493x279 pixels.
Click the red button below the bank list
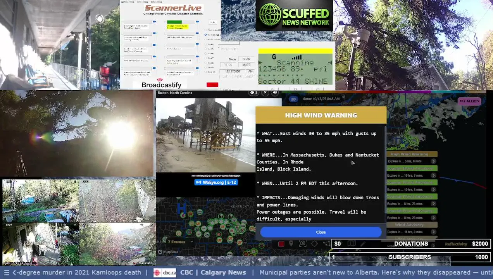click(212, 85)
